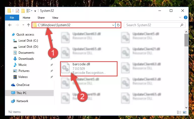This screenshot has width=194, height=119.
Task: Select the barcode.dll file
Action: point(89,69)
